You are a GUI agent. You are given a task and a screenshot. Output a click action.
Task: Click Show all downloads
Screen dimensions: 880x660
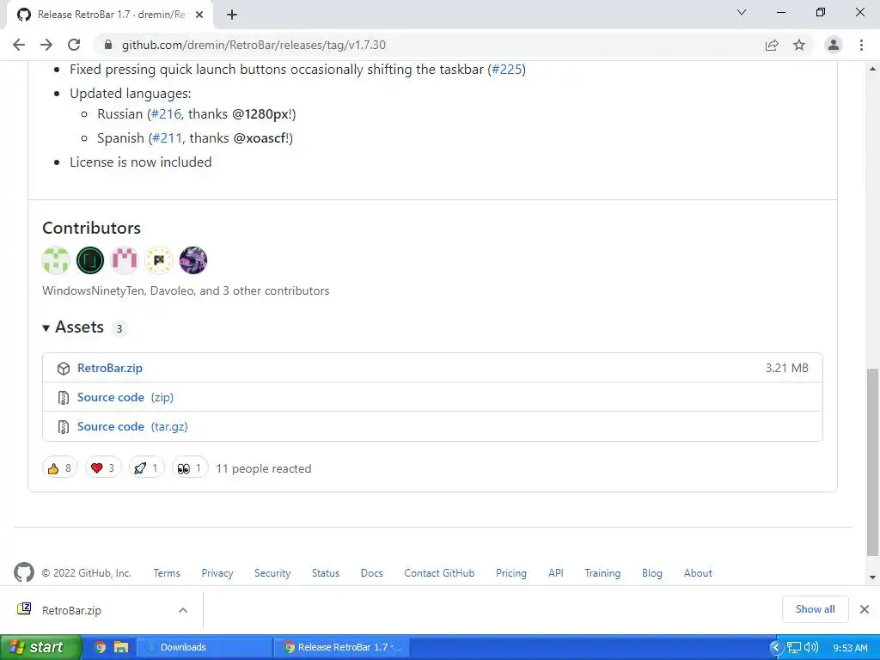tap(815, 609)
